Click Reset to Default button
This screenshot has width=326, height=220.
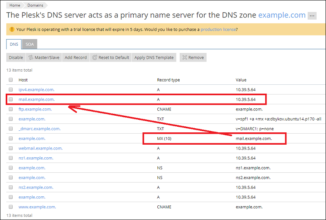click(x=110, y=57)
